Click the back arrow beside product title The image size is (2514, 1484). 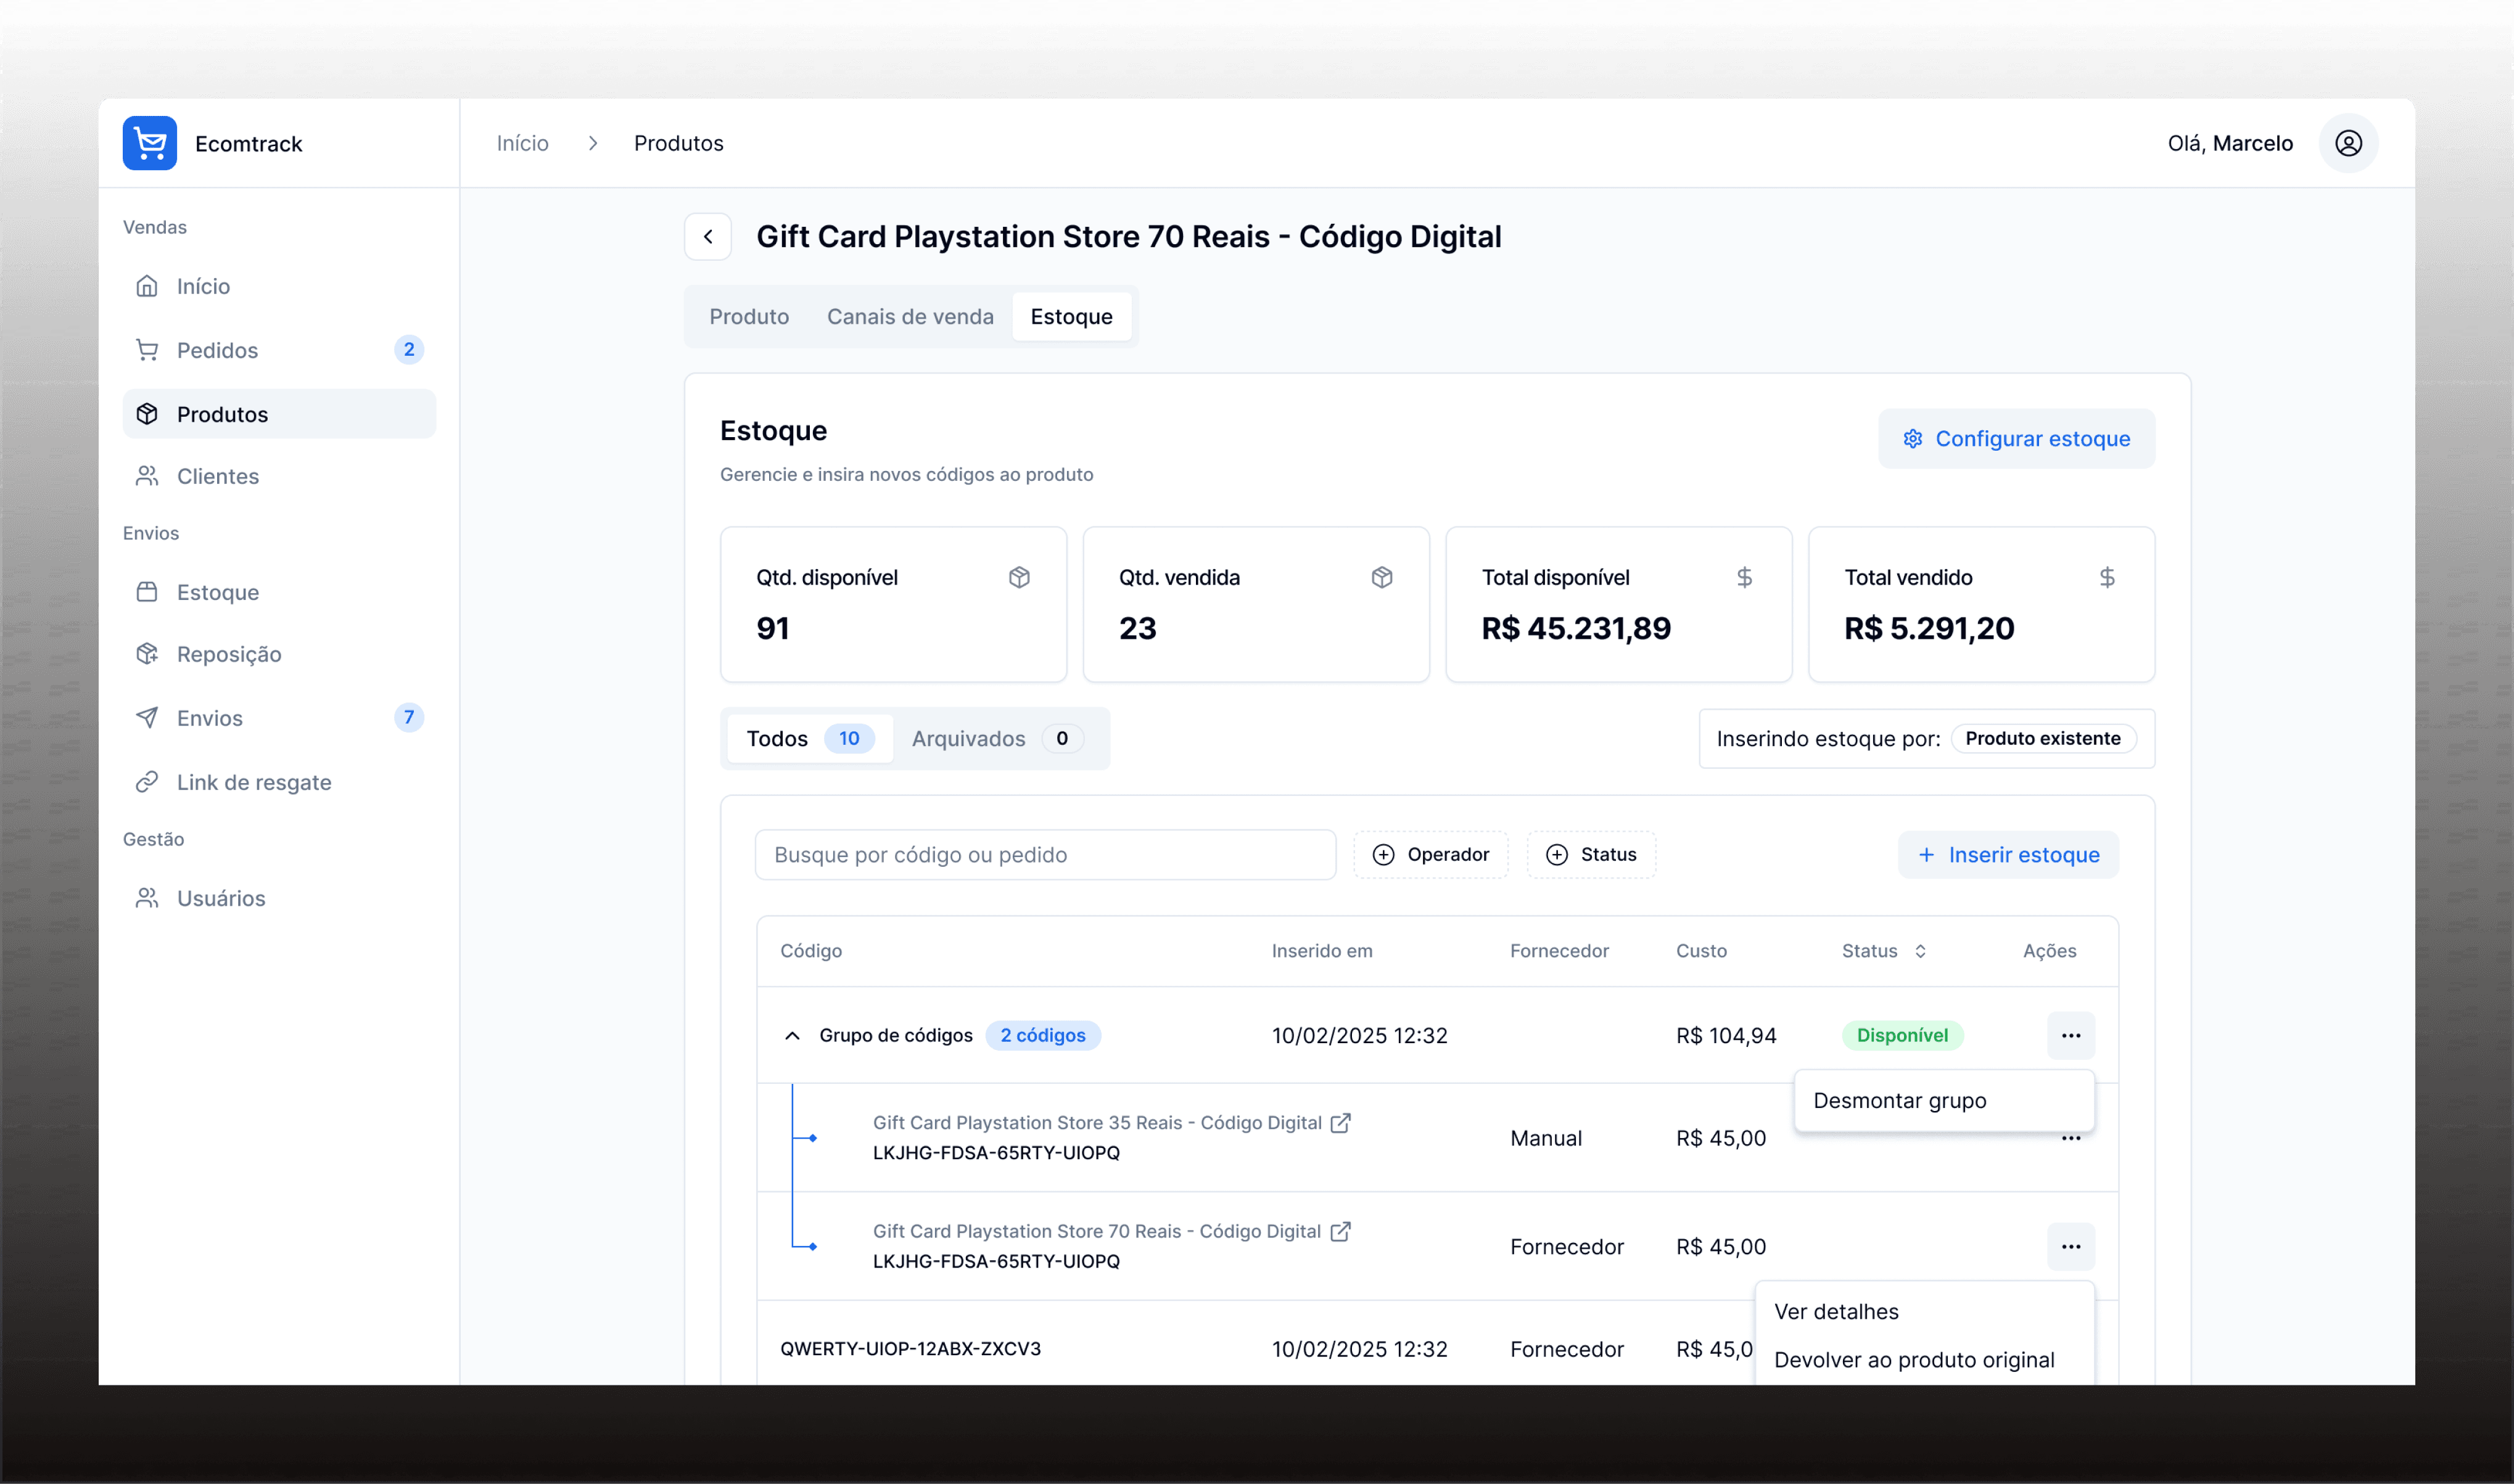pyautogui.click(x=707, y=237)
